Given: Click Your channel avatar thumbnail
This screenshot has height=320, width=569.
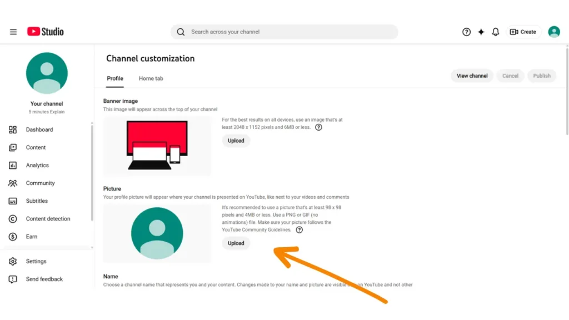Looking at the screenshot, I should coord(46,72).
